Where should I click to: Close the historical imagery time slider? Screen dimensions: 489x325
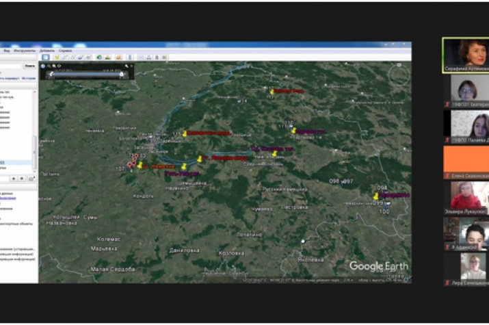coord(131,66)
